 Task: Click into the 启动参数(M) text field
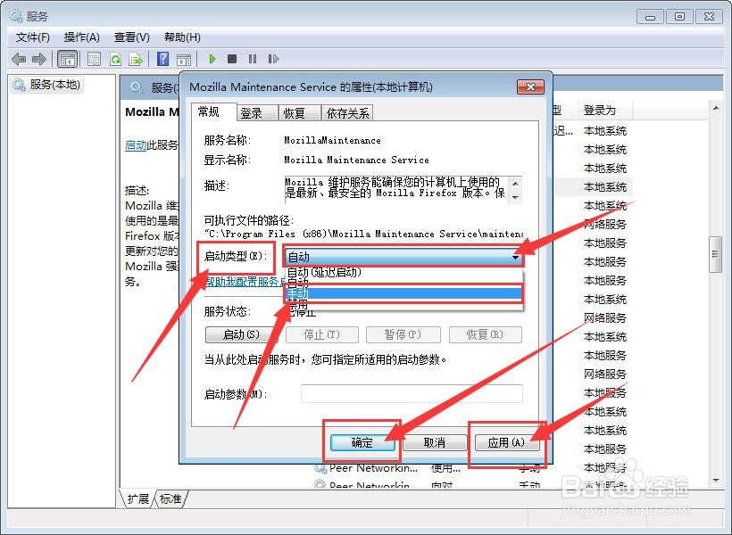412,393
